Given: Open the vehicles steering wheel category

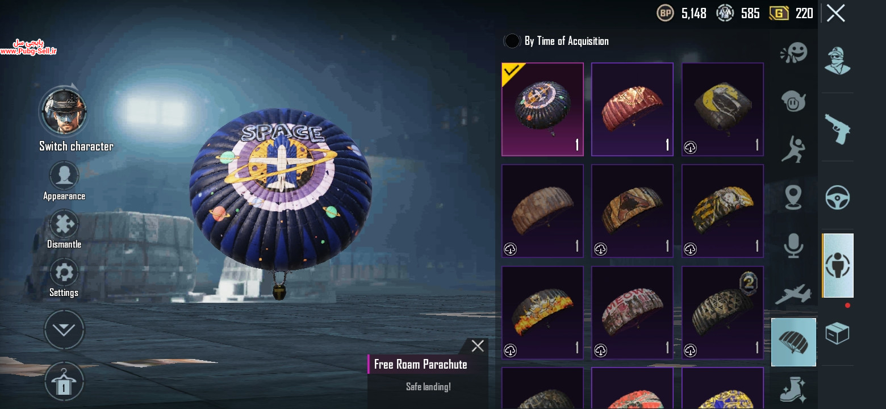Looking at the screenshot, I should point(837,198).
